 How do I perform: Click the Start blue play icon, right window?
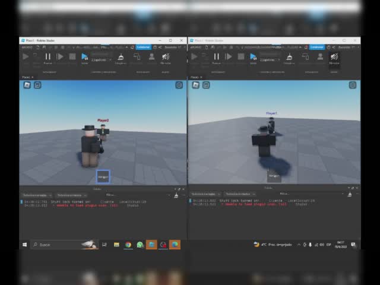click(x=253, y=58)
